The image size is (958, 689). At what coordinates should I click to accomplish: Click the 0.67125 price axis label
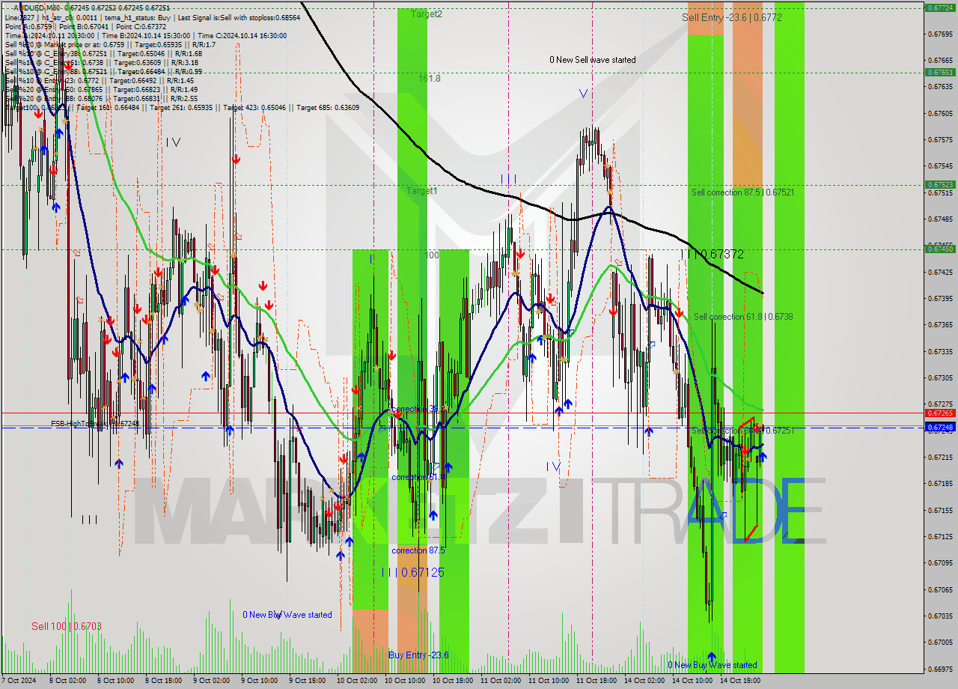[x=939, y=537]
